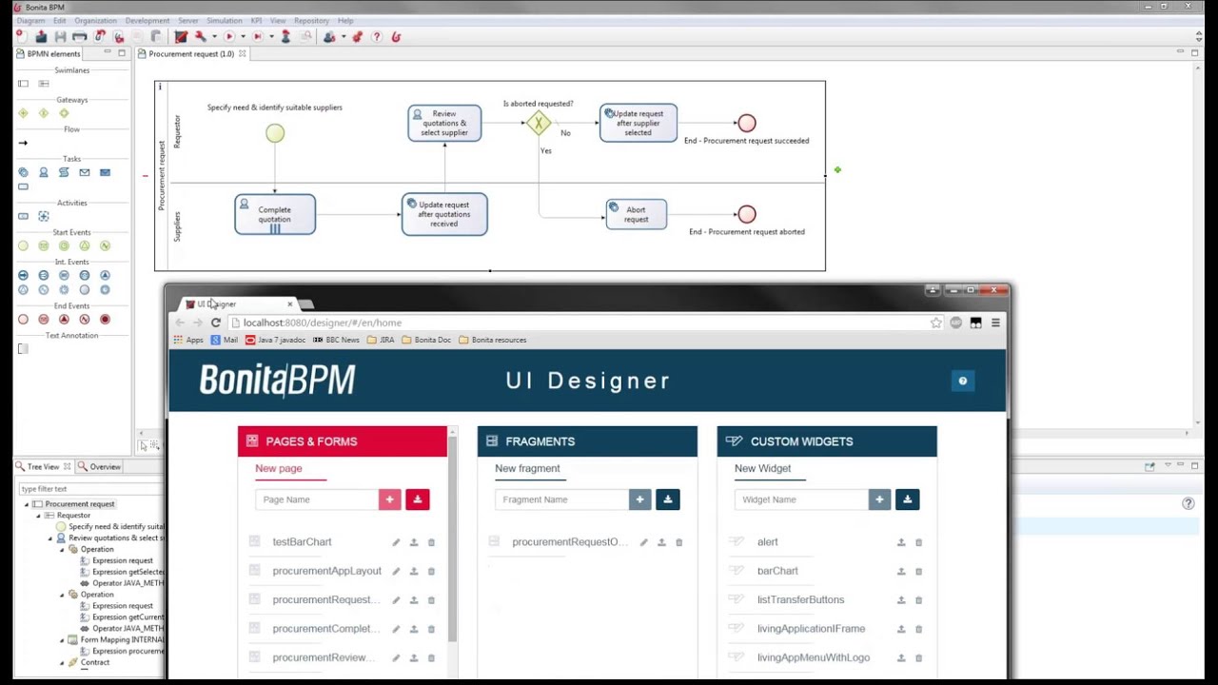Click the import page red download button

[x=417, y=499]
